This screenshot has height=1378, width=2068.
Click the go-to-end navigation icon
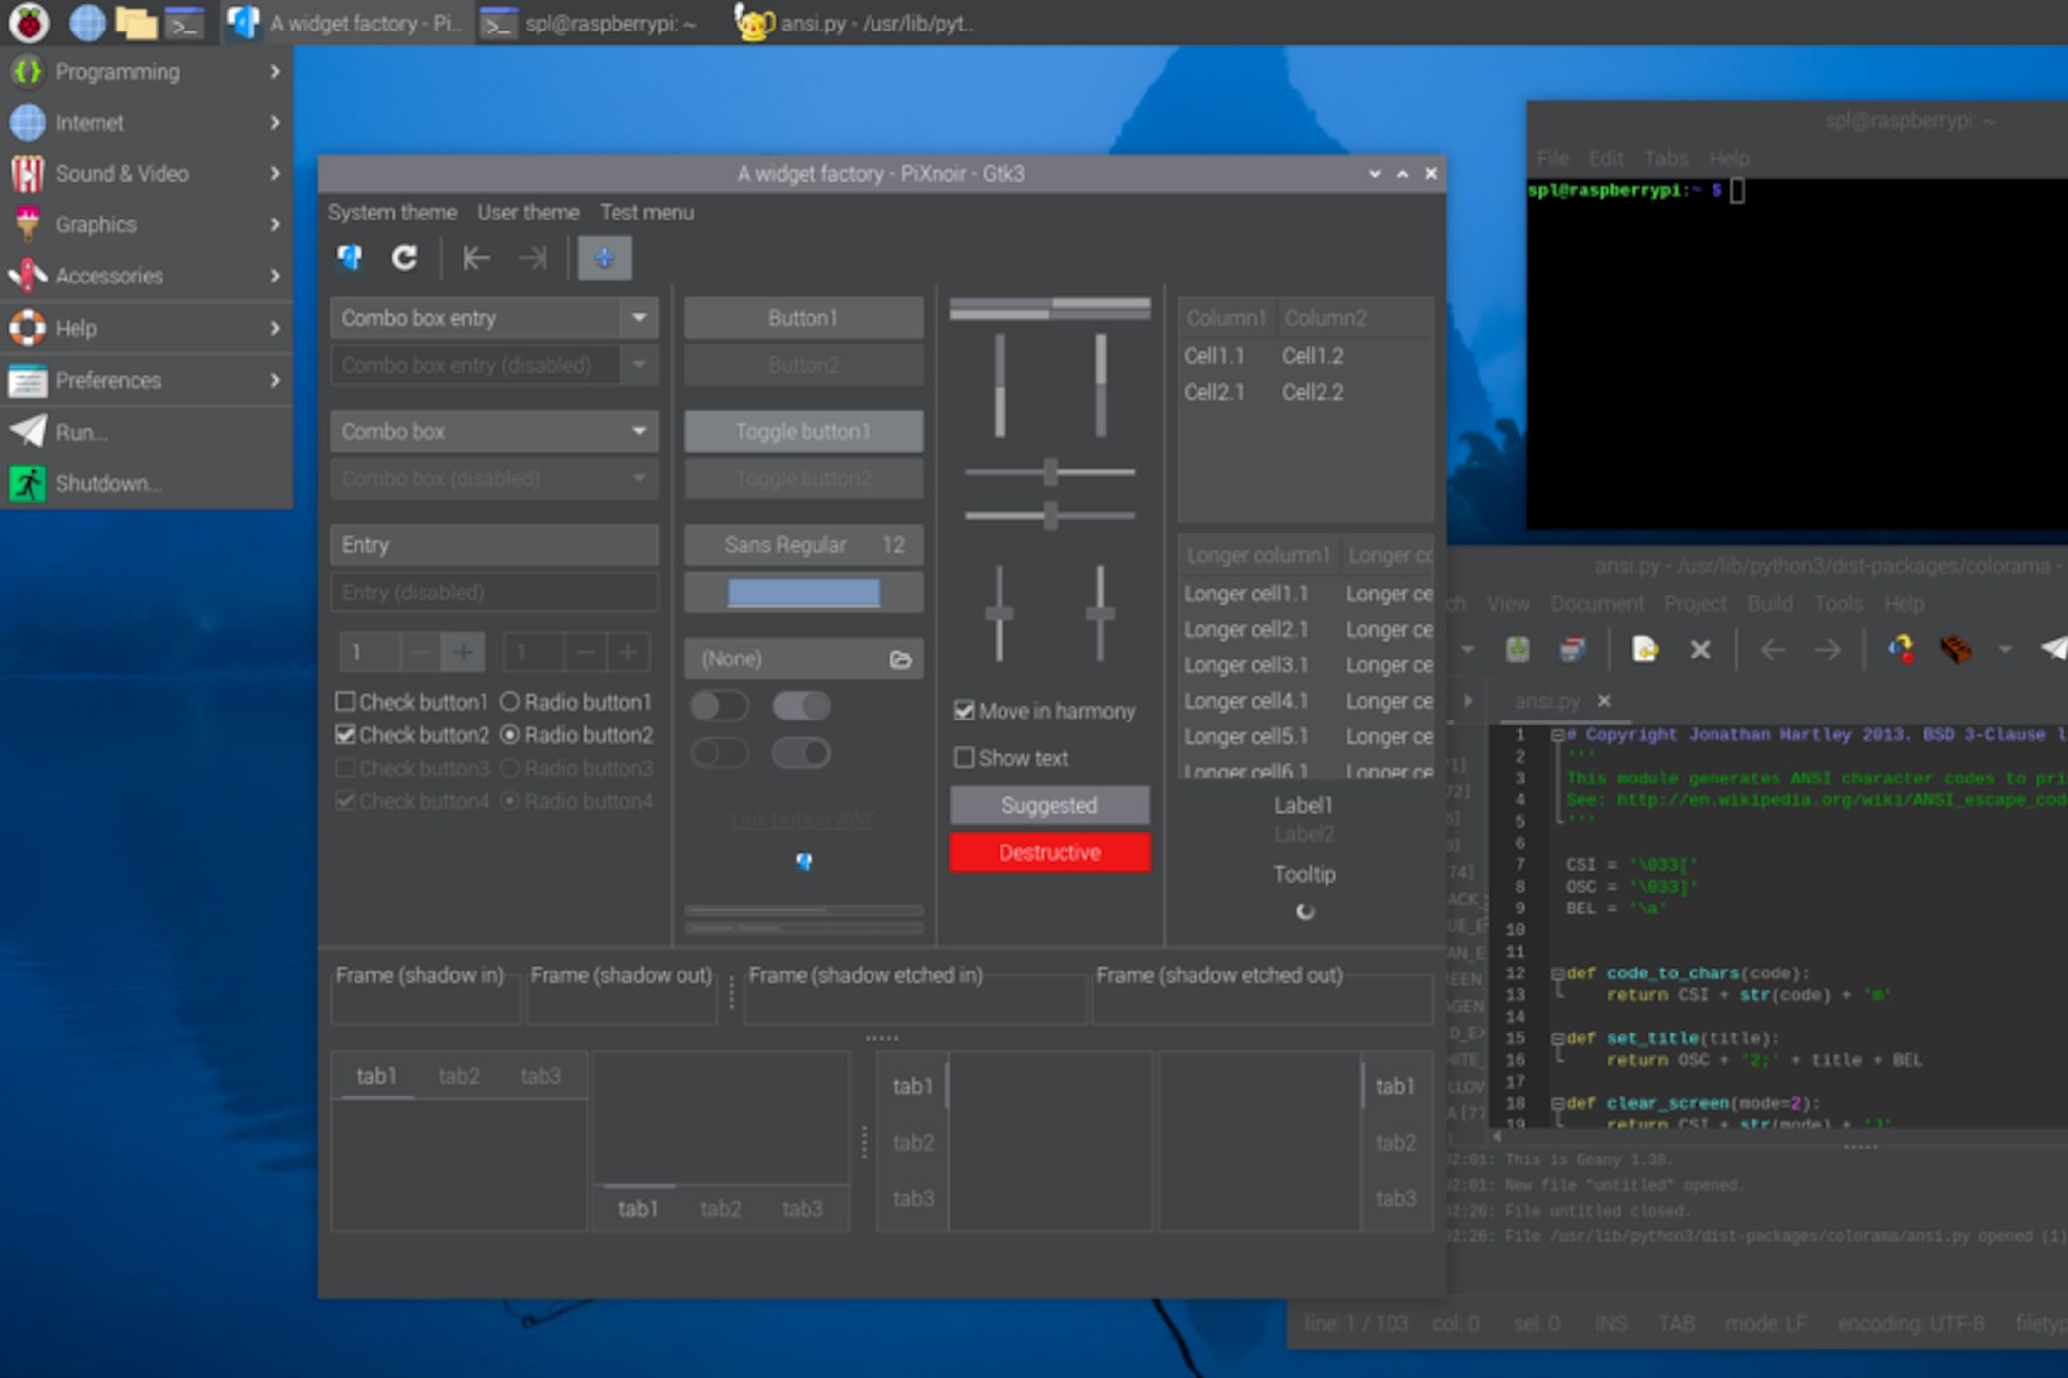click(536, 257)
